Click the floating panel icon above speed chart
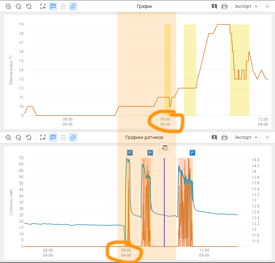The width and height of the screenshot is (275, 263). coord(164,148)
